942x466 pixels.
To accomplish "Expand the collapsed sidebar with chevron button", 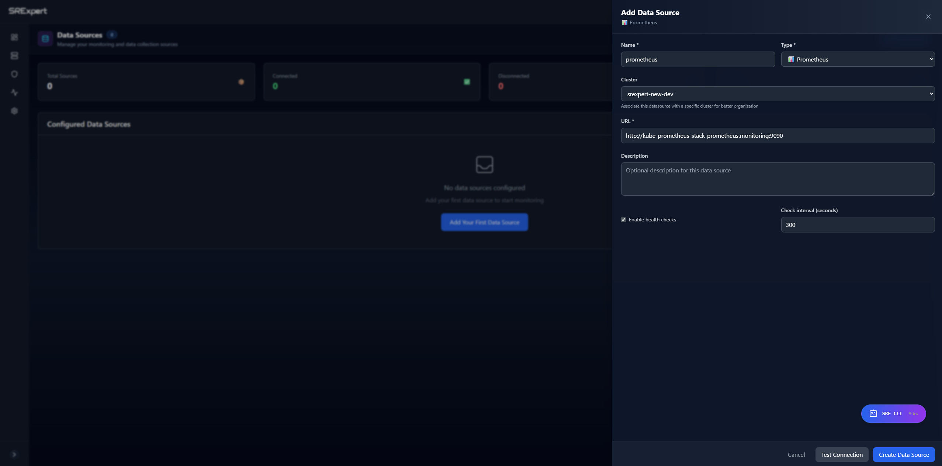I will (15, 454).
